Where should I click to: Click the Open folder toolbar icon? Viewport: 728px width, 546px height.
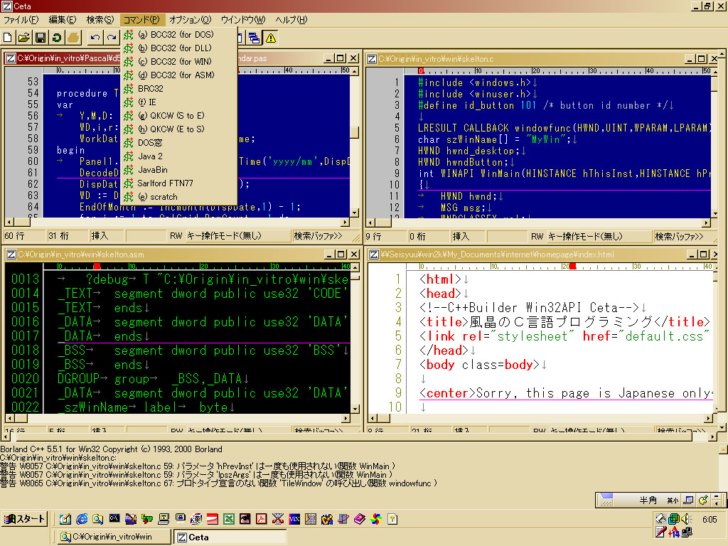point(24,37)
